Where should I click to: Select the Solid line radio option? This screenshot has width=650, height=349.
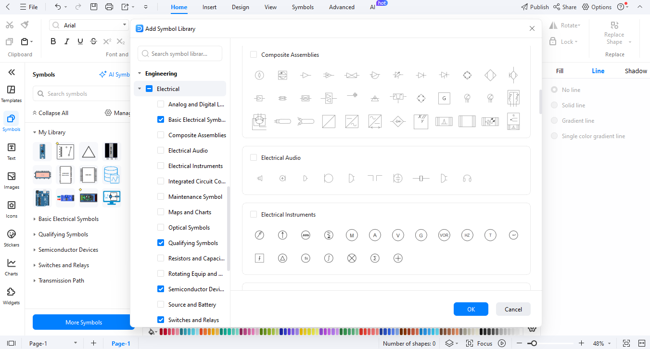pyautogui.click(x=554, y=105)
